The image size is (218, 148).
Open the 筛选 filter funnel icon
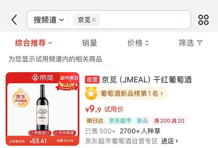(200, 43)
